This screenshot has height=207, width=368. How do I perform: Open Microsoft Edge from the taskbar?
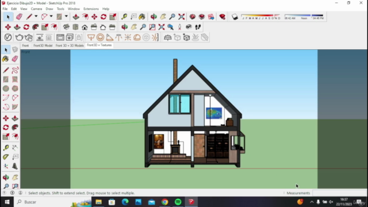pos(125,202)
